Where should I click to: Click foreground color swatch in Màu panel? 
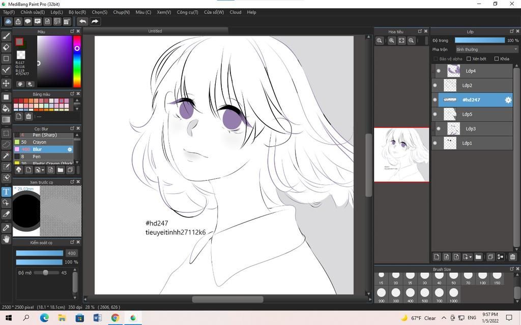[19, 42]
